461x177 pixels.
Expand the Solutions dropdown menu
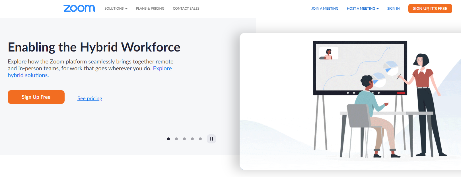pos(116,9)
